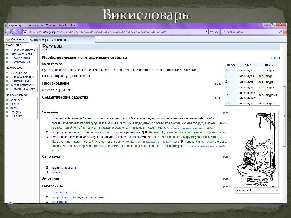
Task: Open the search provider dropdown arrow
Action: coord(285,32)
